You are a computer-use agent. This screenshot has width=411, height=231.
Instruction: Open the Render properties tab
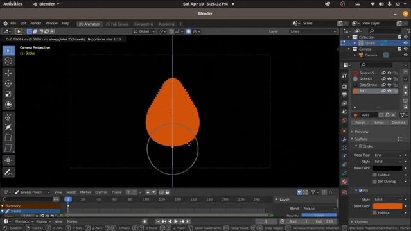tap(344, 86)
